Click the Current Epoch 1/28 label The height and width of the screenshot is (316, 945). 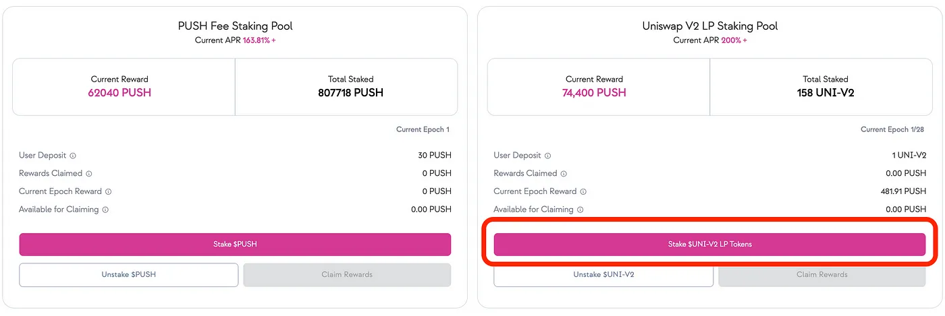[x=892, y=129]
